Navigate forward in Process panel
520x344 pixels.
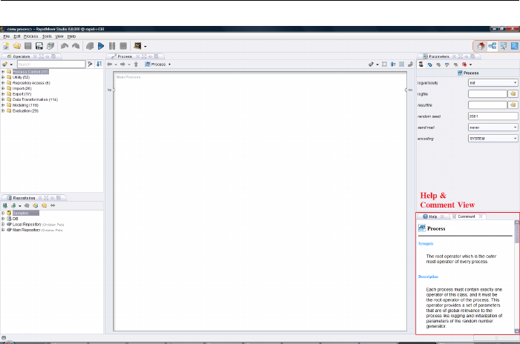point(123,64)
